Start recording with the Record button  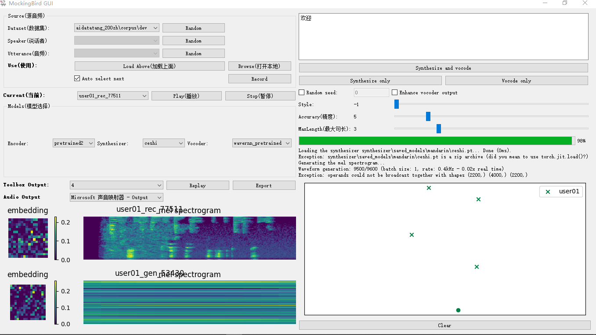point(260,79)
